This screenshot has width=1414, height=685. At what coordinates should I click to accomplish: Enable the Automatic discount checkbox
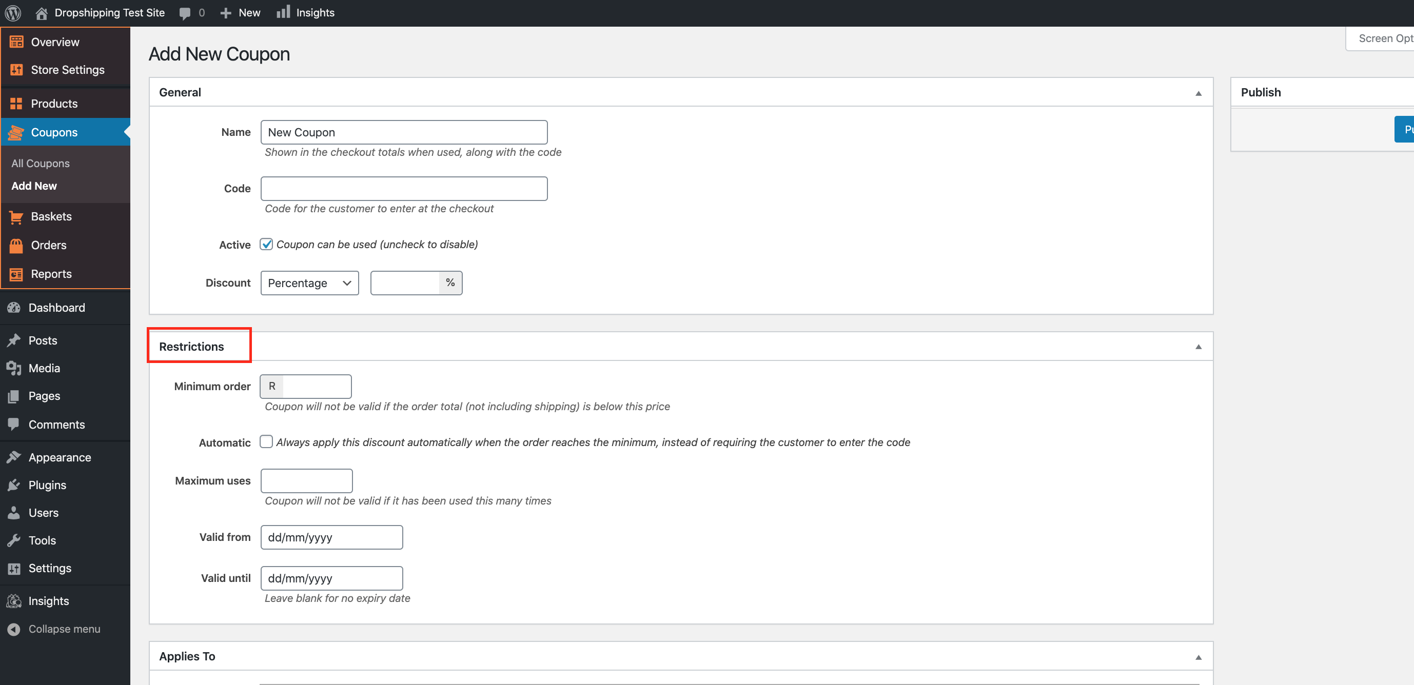coord(266,441)
